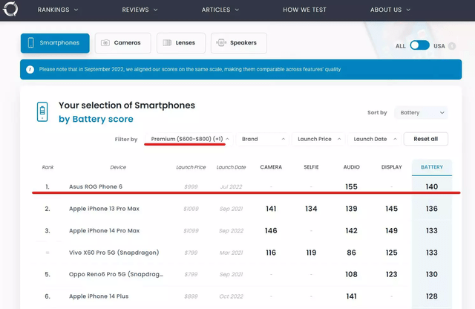Open the Articles menu

pos(220,10)
